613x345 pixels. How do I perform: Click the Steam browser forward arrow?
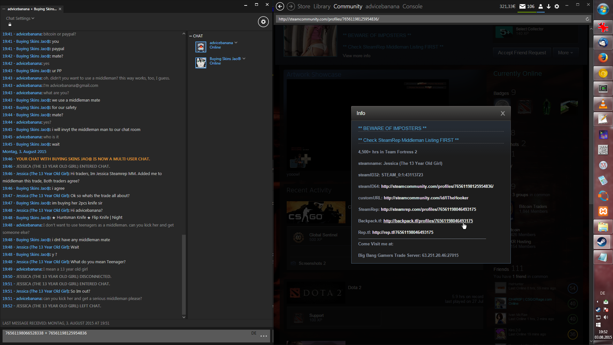pos(291,6)
